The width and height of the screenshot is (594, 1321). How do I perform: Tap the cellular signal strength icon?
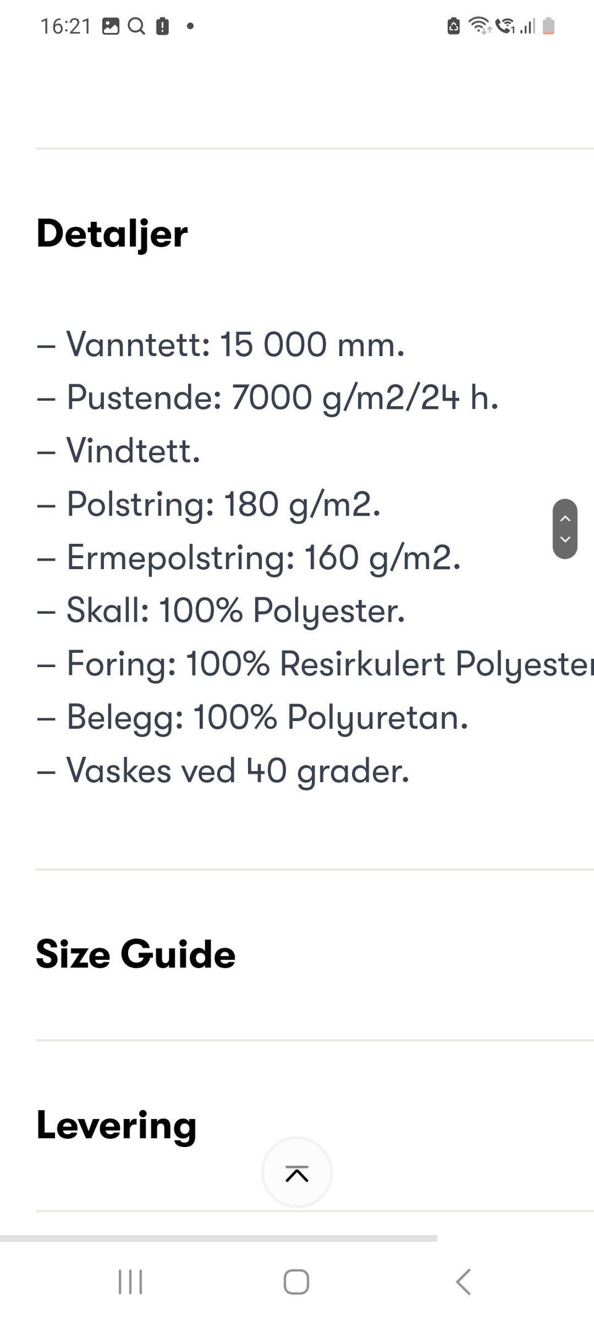tap(527, 25)
